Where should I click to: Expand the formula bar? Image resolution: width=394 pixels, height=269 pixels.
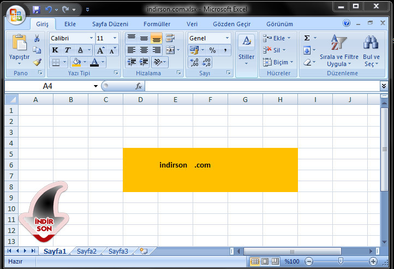[384, 86]
